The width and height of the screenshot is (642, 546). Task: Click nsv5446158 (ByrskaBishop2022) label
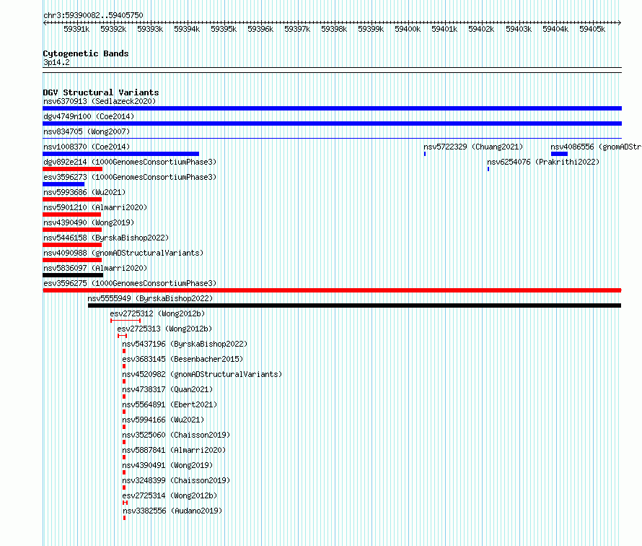pos(106,238)
